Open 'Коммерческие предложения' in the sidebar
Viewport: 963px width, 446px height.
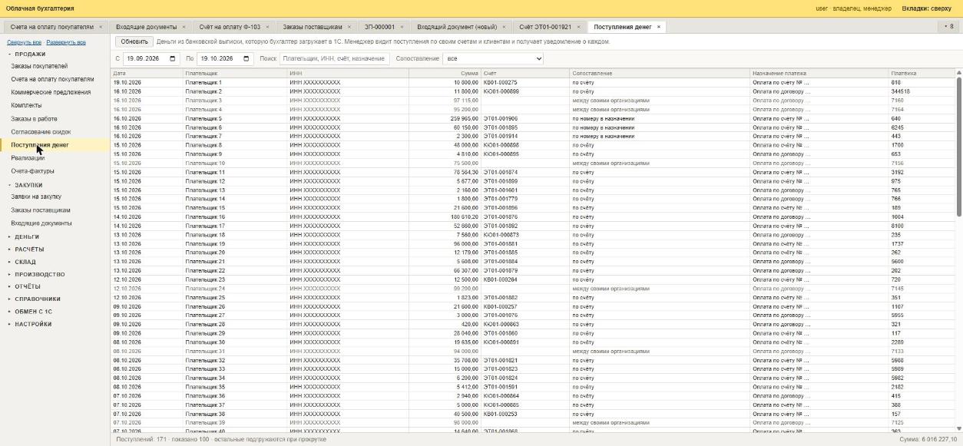(51, 92)
